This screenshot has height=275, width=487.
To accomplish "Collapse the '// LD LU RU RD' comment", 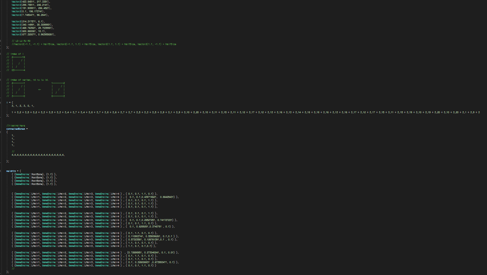I will 3,41.
